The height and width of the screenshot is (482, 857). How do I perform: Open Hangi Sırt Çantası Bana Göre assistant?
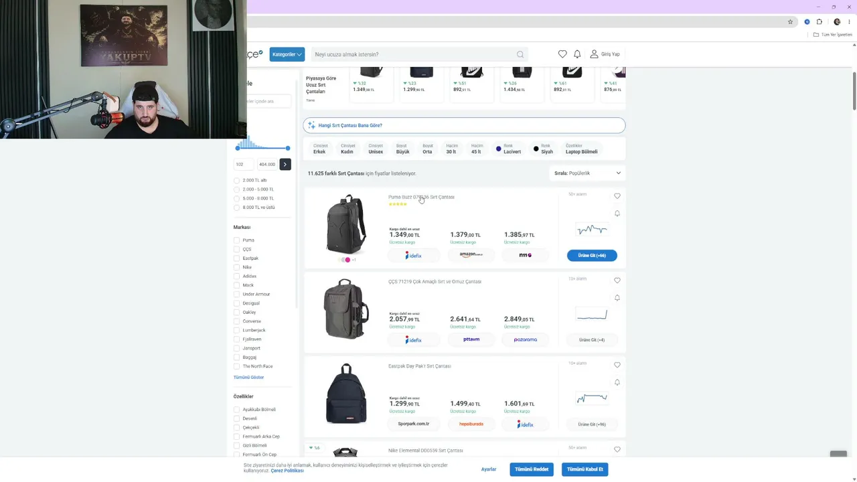464,125
